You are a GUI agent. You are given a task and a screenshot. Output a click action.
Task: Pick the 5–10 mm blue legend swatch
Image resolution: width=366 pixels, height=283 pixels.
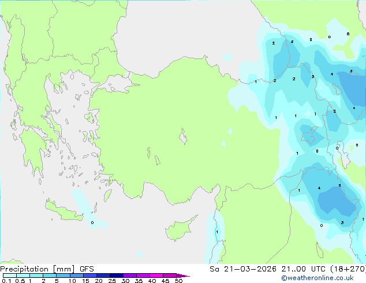point(63,275)
